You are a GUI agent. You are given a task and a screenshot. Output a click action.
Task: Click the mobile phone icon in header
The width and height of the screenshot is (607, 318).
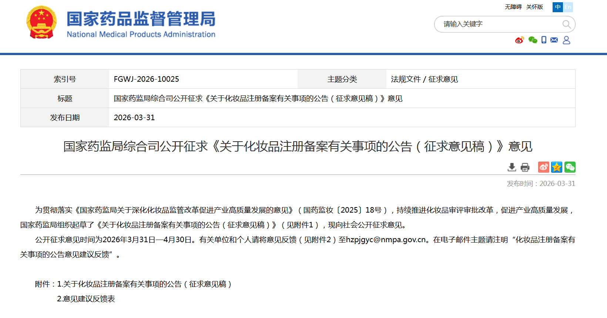[x=544, y=40]
